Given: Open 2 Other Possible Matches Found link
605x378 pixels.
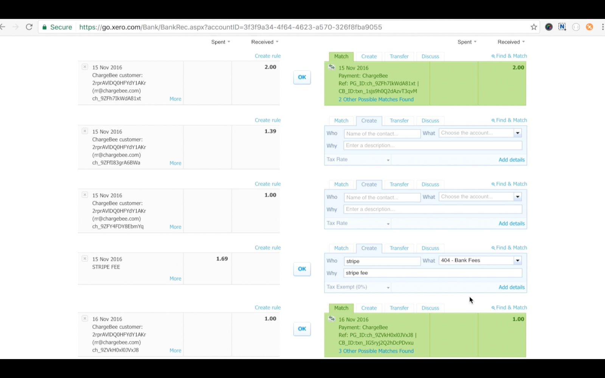Looking at the screenshot, I should click(376, 99).
